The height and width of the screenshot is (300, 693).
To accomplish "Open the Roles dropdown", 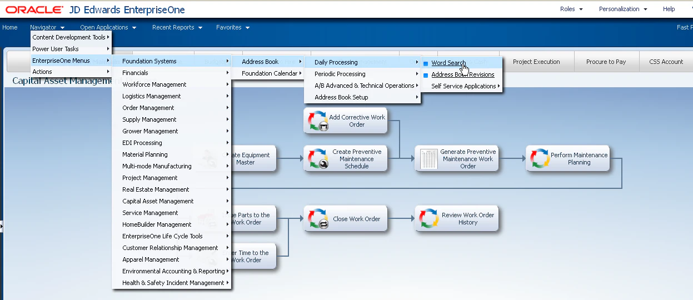I will click(571, 9).
